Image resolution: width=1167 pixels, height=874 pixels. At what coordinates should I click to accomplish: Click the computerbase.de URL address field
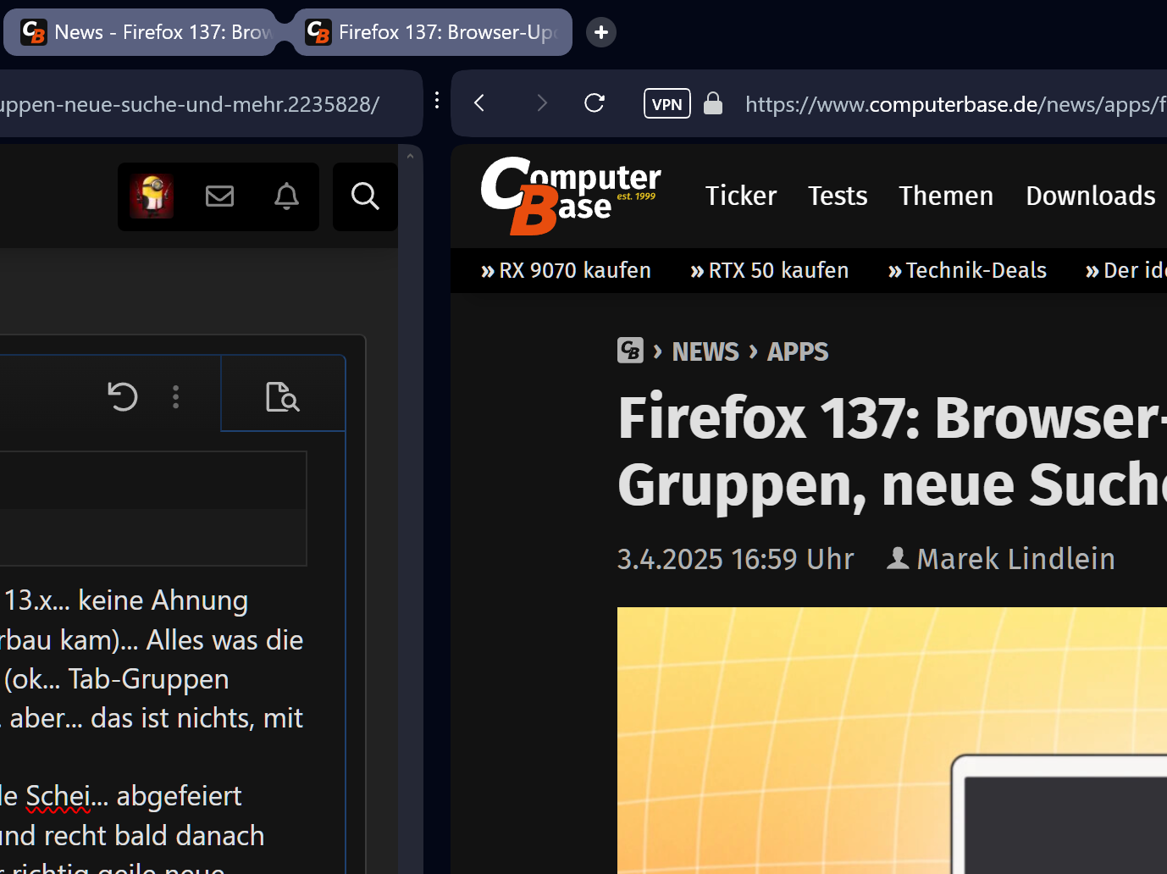coord(955,104)
